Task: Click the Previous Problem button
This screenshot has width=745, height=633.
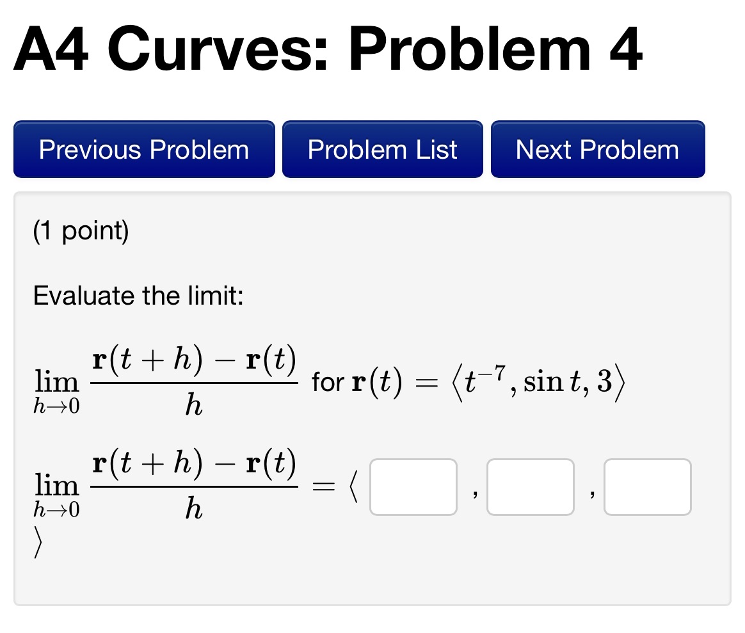Action: click(143, 149)
